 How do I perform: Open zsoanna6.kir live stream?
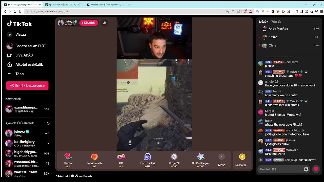point(27,164)
